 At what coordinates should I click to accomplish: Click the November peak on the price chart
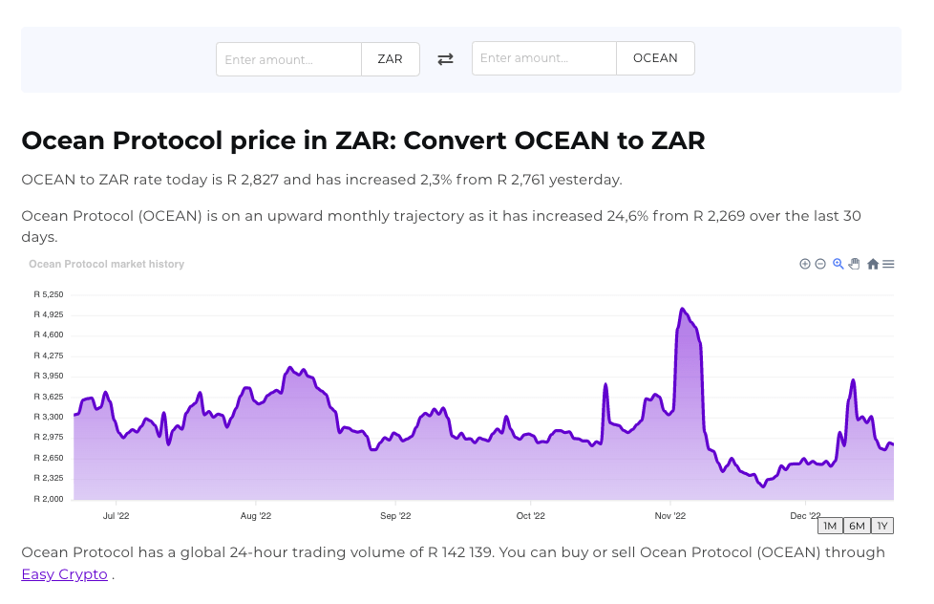[x=682, y=310]
